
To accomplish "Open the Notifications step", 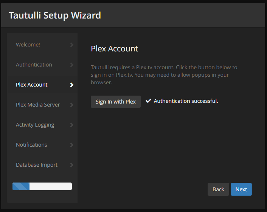I will coord(42,145).
